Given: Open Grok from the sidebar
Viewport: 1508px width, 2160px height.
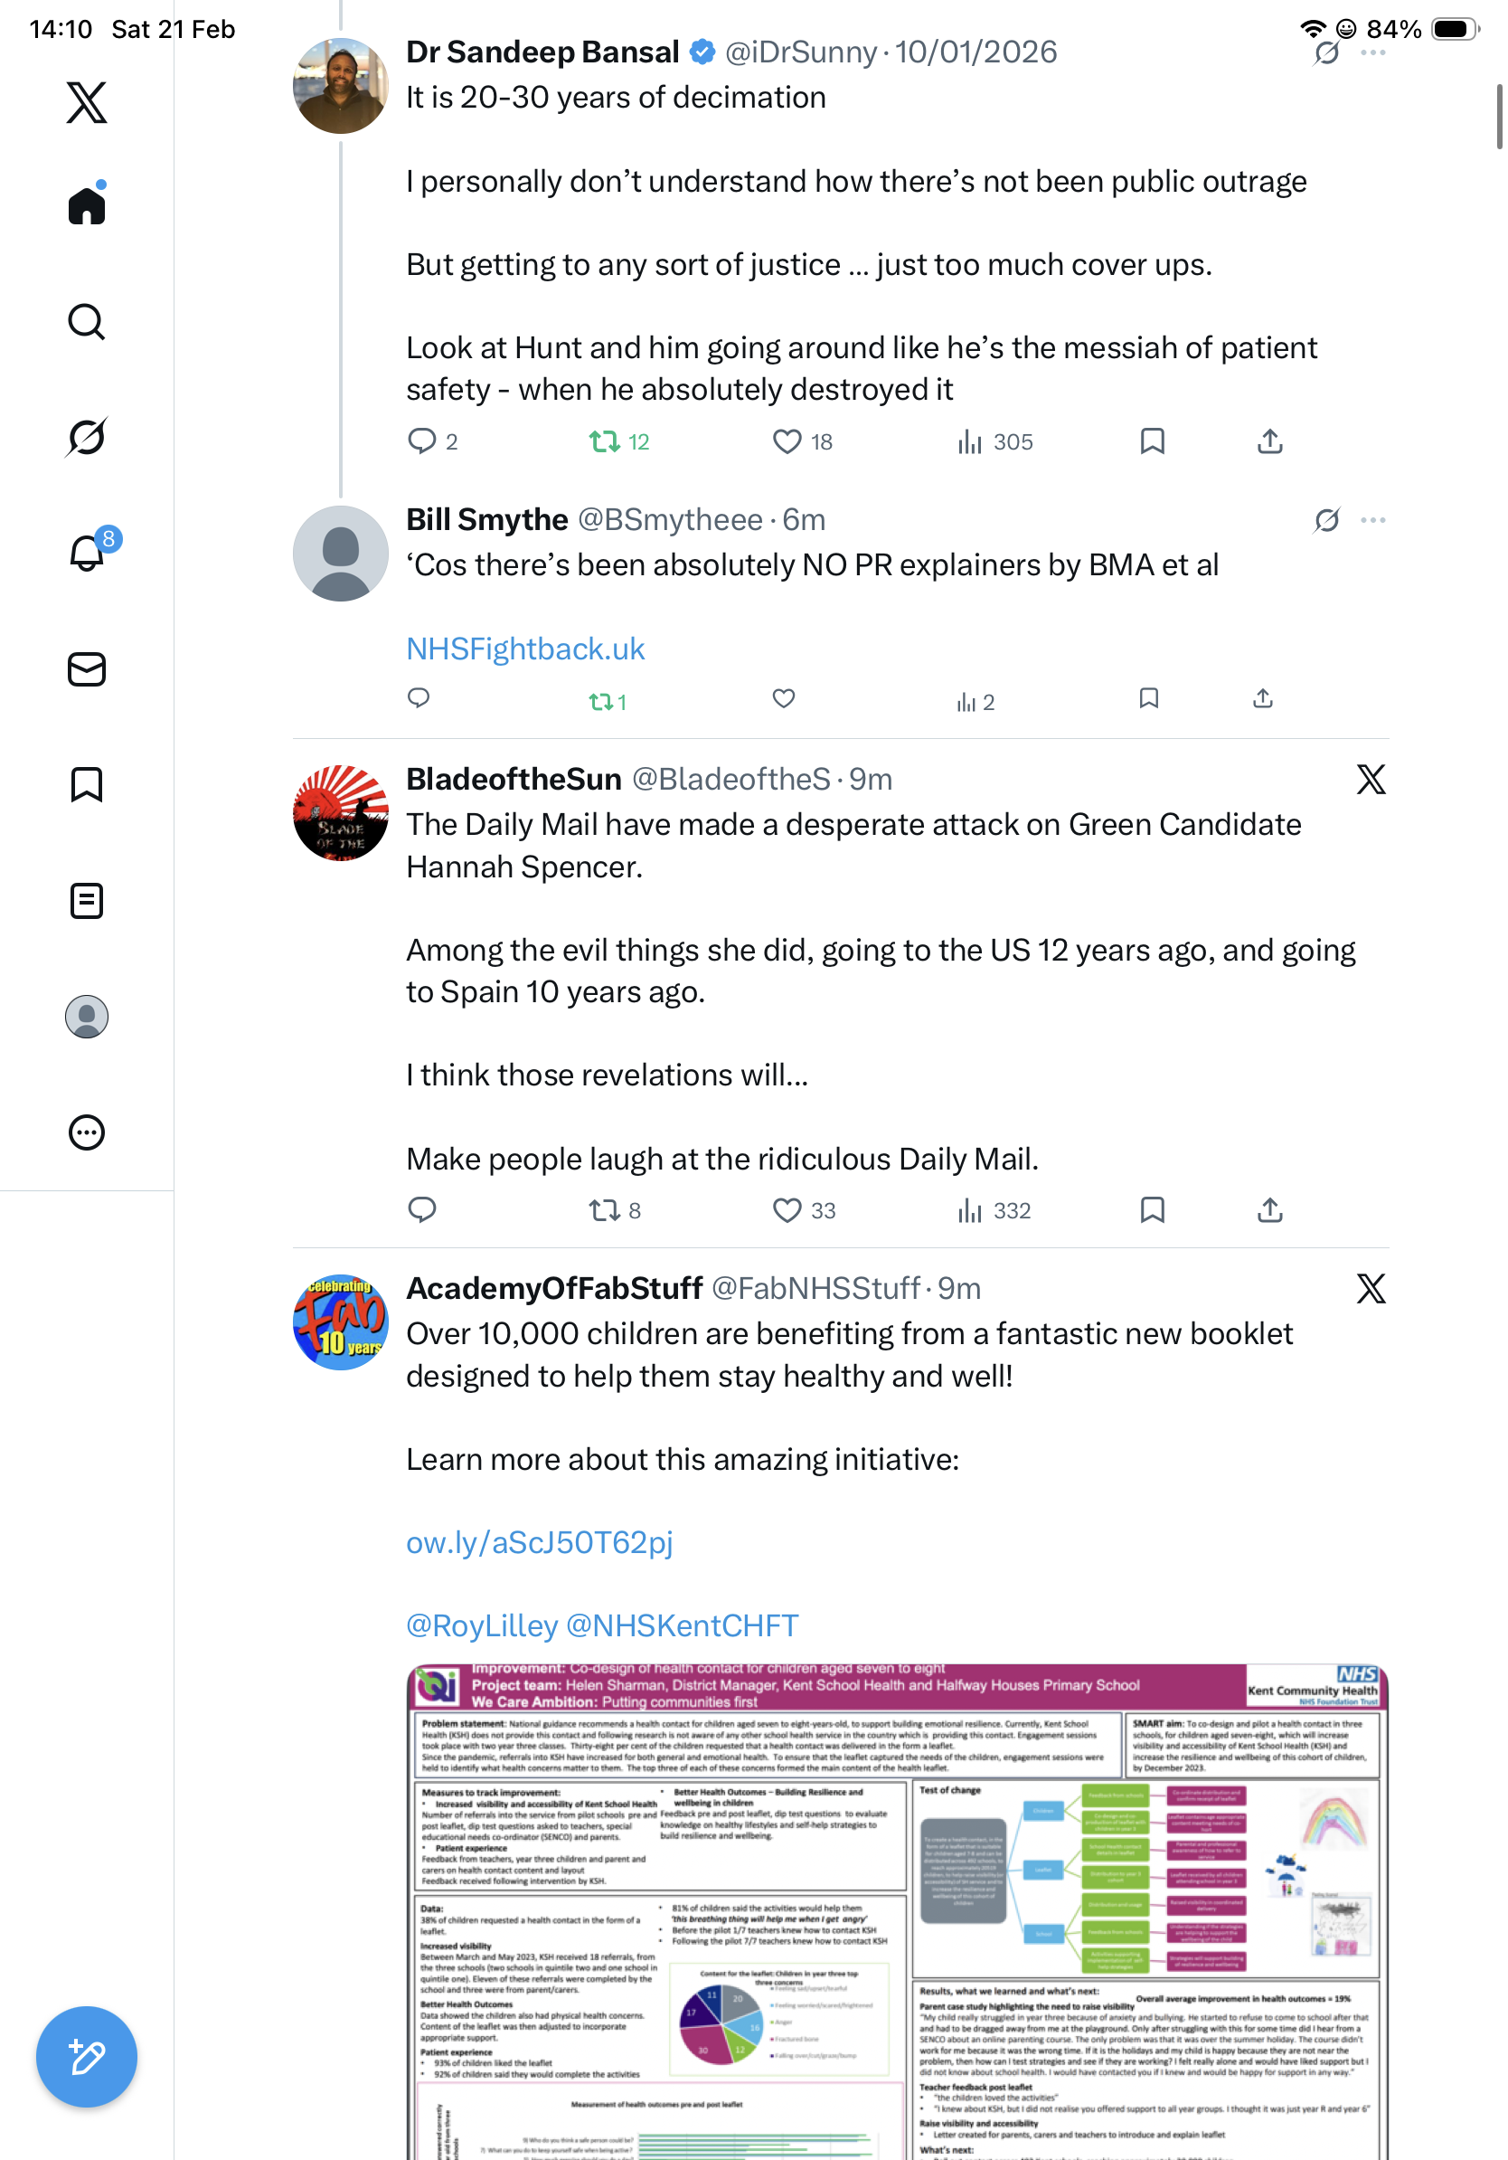Looking at the screenshot, I should (87, 438).
